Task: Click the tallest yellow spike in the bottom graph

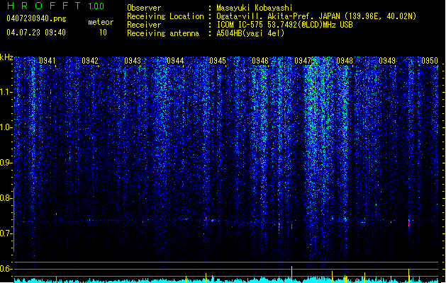Action: pyautogui.click(x=291, y=275)
